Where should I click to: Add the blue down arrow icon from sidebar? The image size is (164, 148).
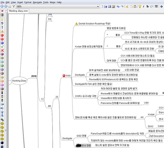(x=2, y=116)
